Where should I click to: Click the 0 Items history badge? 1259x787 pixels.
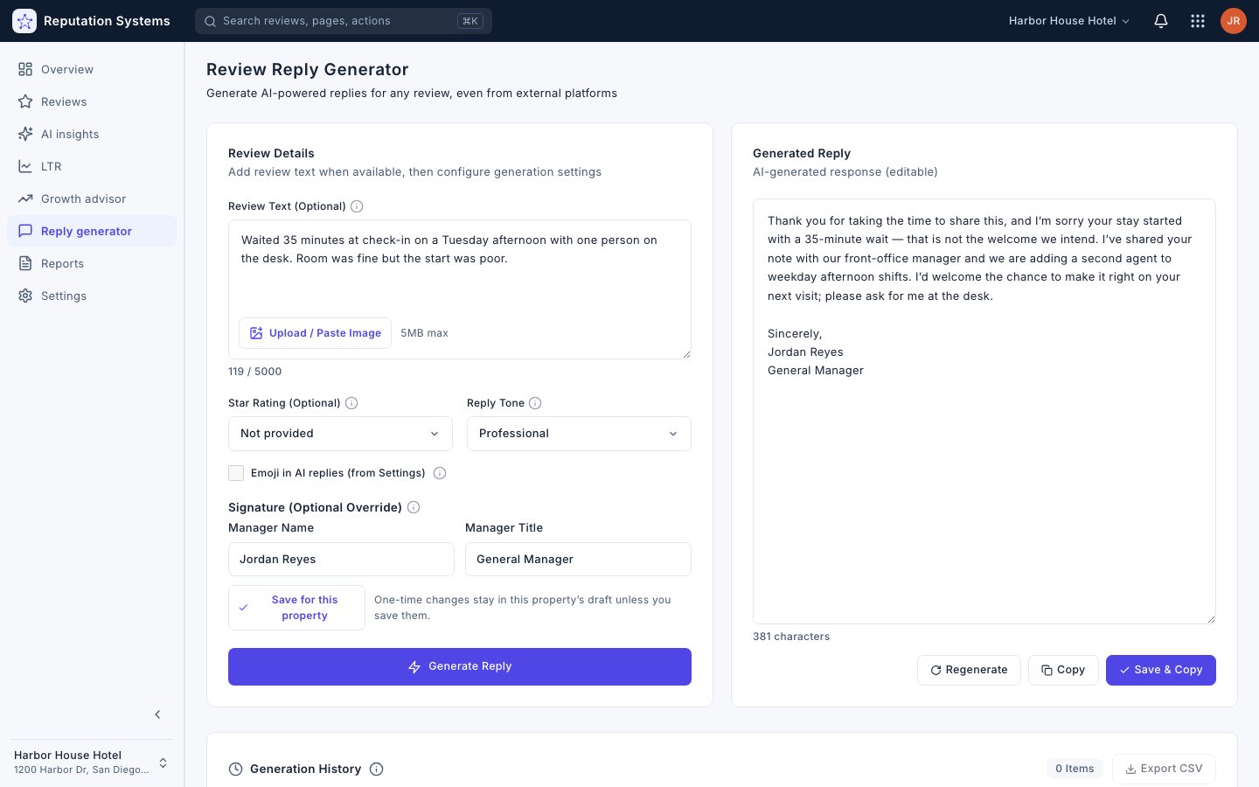point(1075,769)
